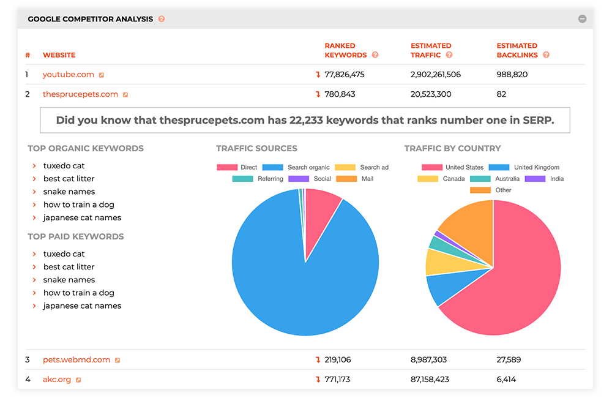This screenshot has height=398, width=612.
Task: Click youtube.com ranked keywords value 77,826,475
Action: [x=344, y=74]
